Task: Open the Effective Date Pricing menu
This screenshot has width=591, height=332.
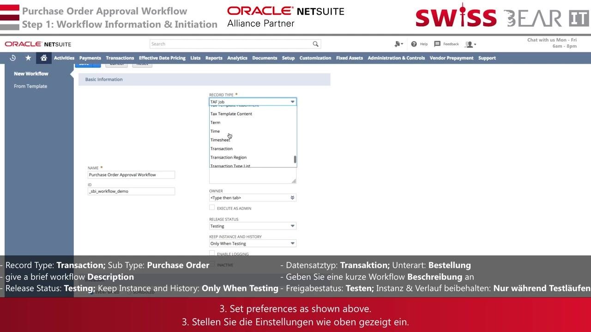Action: pyautogui.click(x=162, y=58)
